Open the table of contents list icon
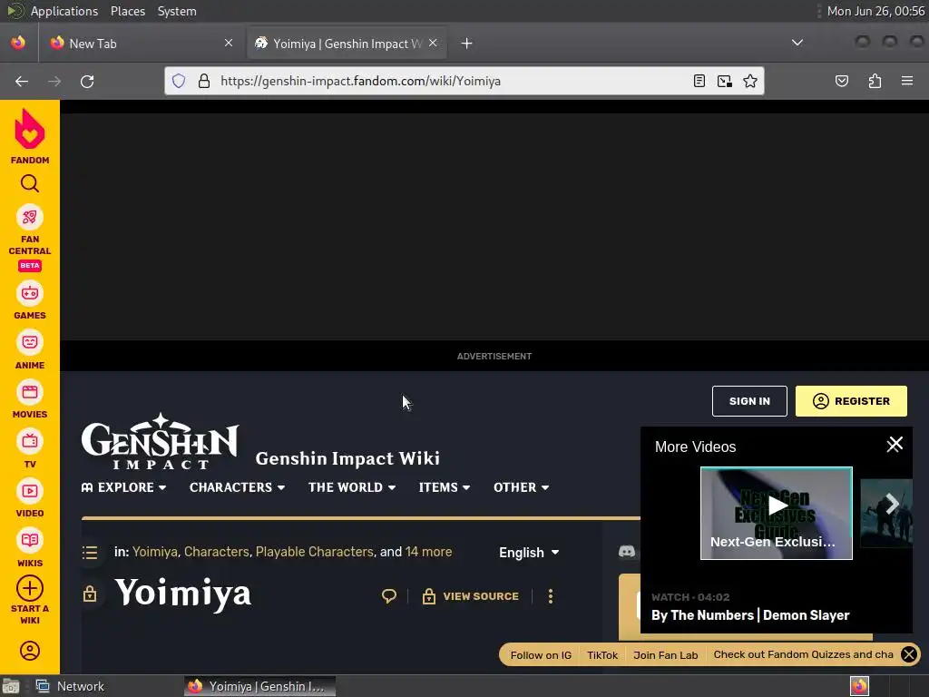Image resolution: width=929 pixels, height=697 pixels. [90, 553]
